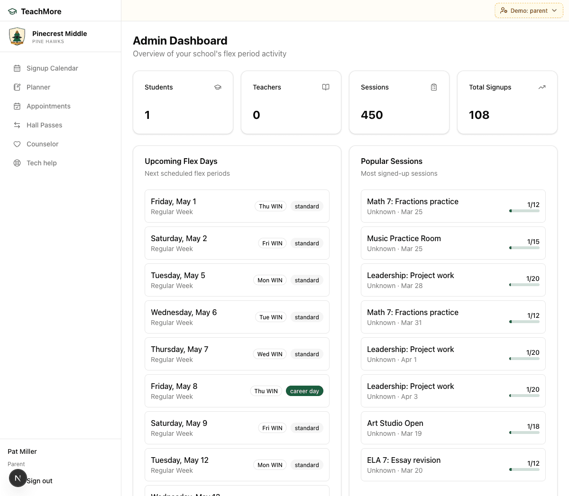Viewport: 569px width, 496px height.
Task: Open the Tech help menu item
Action: click(61, 163)
